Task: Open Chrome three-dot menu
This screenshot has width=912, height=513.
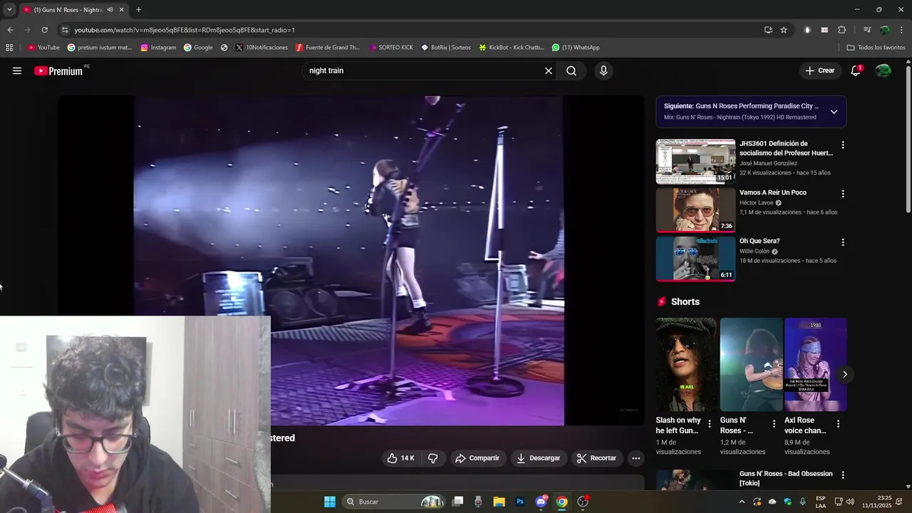Action: point(901,30)
